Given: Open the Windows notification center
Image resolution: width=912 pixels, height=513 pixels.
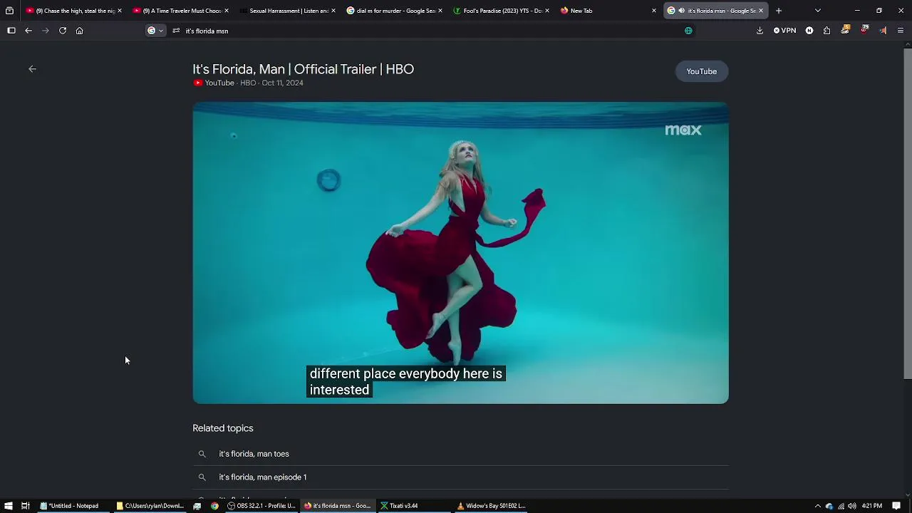Looking at the screenshot, I should pyautogui.click(x=896, y=506).
